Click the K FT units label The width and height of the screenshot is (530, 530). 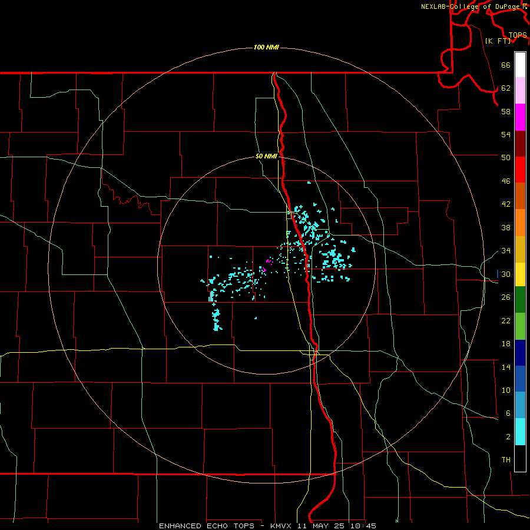pyautogui.click(x=498, y=41)
